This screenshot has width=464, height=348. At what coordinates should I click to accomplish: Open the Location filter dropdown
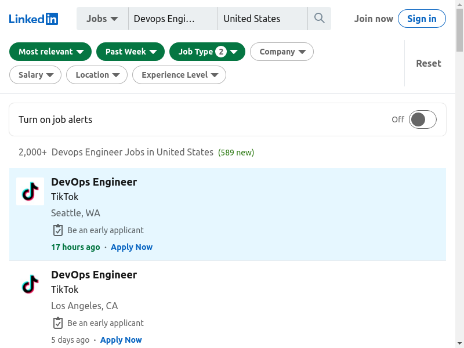point(97,75)
